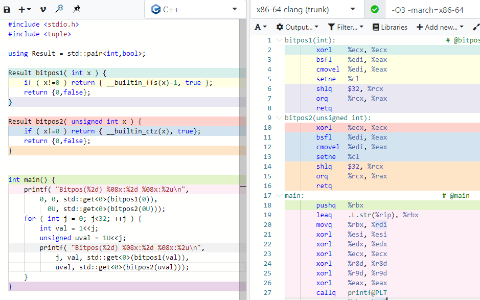Click 'movq %rbx, %rdi' assembly line
Screen dimensions: 480x300
point(351,225)
